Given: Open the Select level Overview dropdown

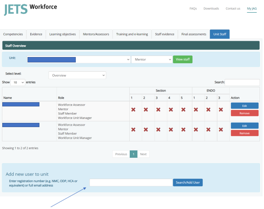Looking at the screenshot, I should [x=77, y=75].
